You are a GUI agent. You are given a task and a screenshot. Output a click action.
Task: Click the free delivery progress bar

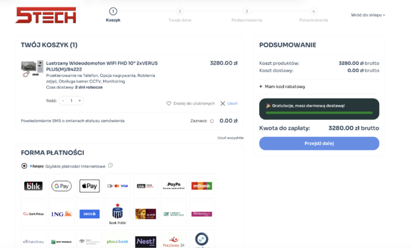point(319,113)
